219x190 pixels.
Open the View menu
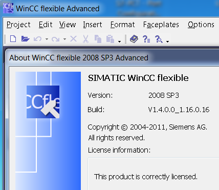(x=68, y=25)
